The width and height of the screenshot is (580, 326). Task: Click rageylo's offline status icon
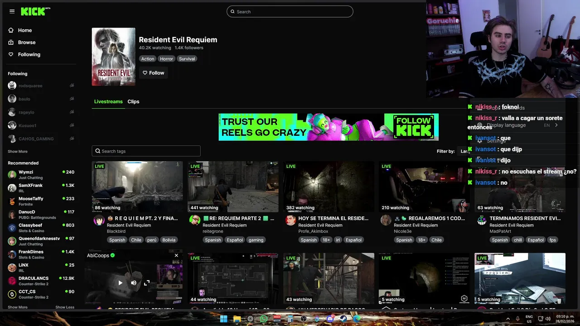pos(72,112)
